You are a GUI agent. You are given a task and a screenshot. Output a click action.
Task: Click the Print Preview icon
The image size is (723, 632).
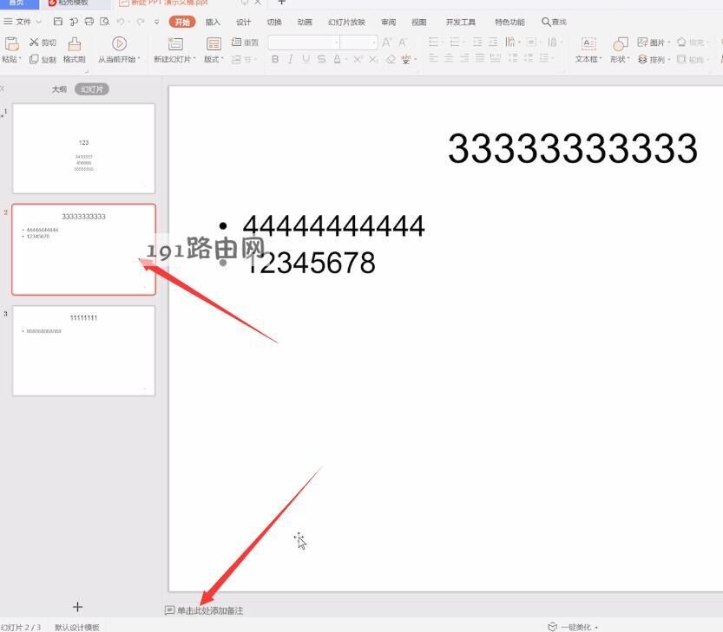point(105,22)
